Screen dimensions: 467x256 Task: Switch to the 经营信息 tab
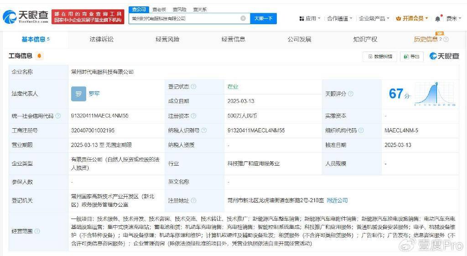233,39
